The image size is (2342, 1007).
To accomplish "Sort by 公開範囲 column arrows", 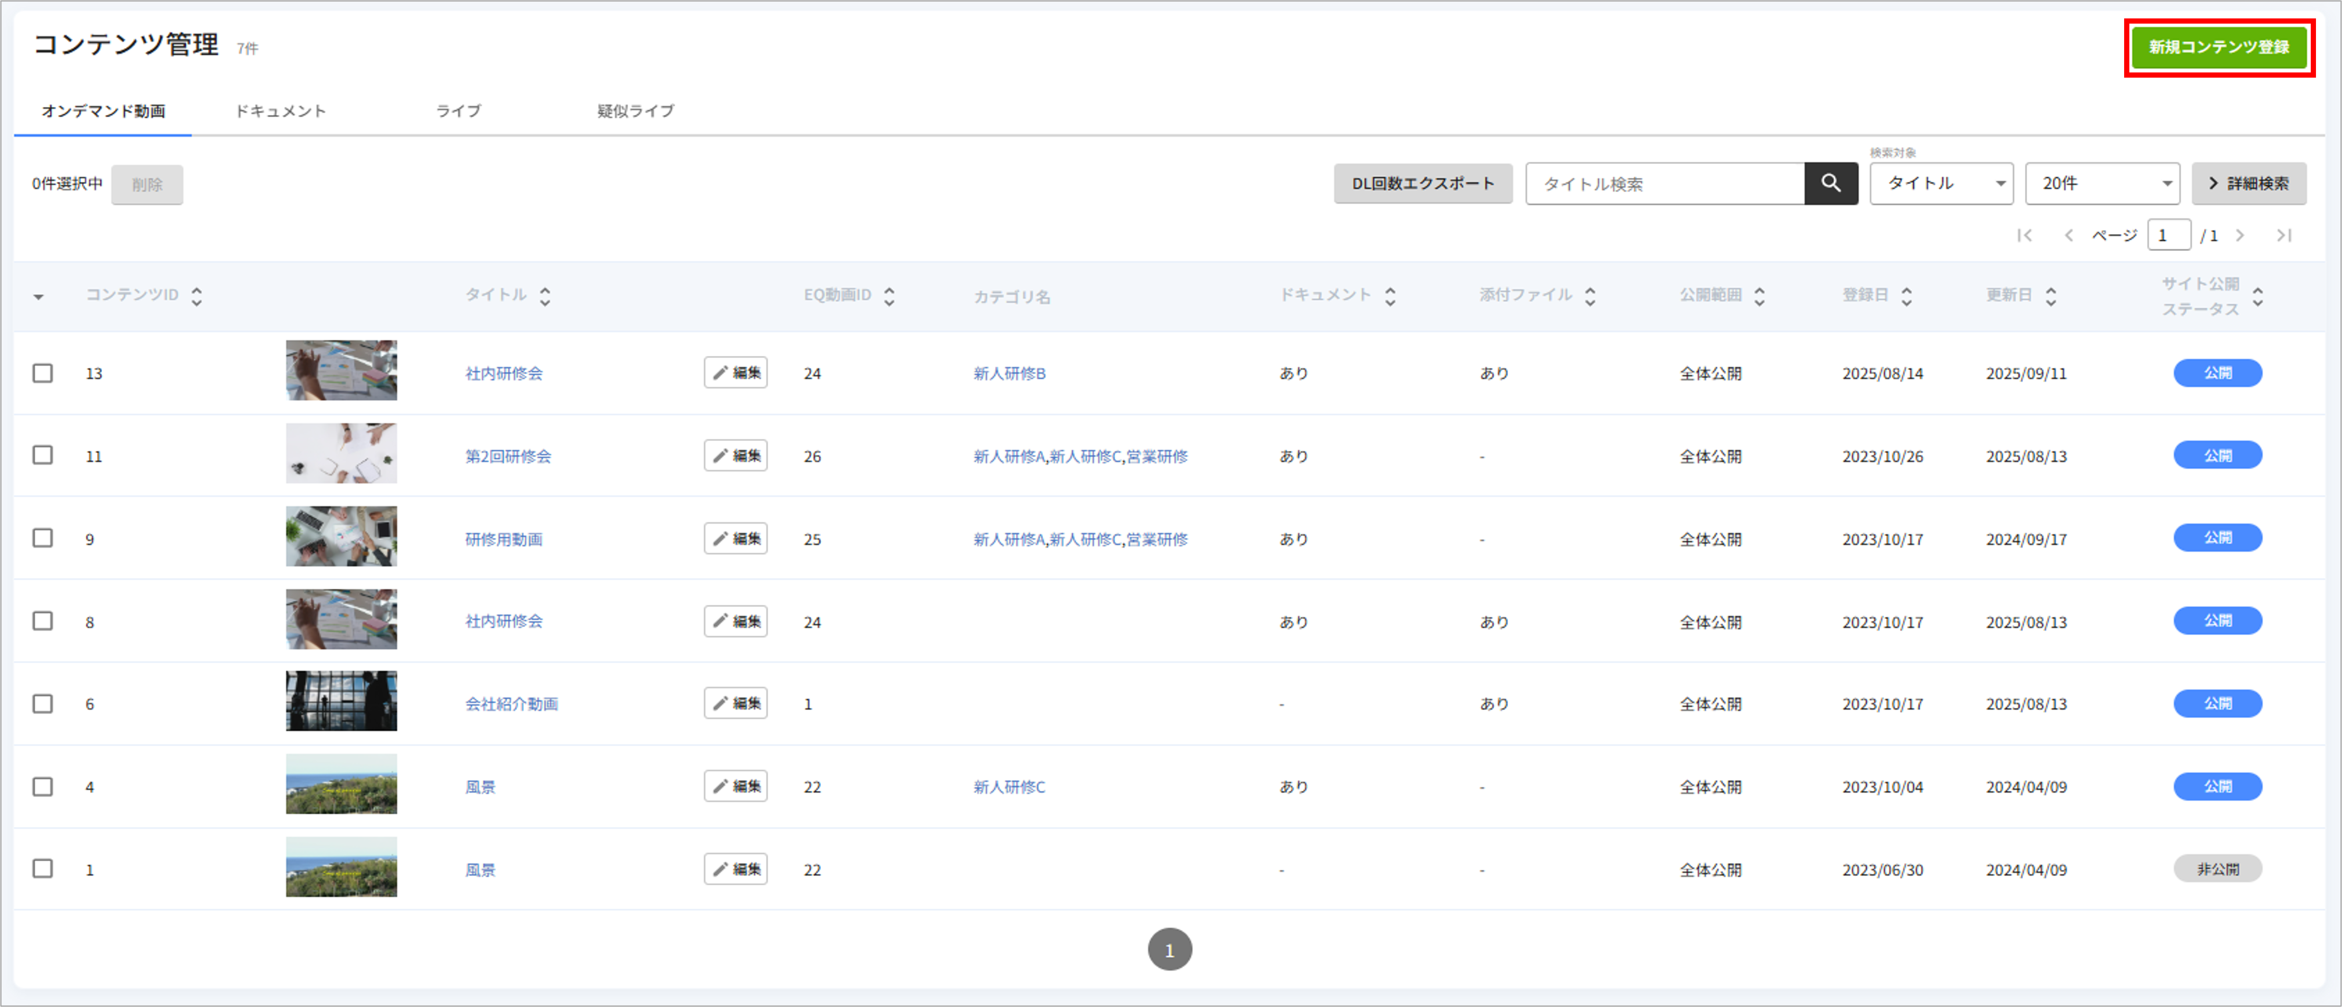I will pos(1760,295).
